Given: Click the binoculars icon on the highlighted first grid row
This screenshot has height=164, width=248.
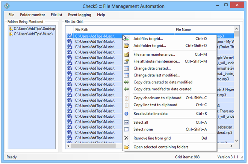Looking at the screenshot, I should point(69,36).
